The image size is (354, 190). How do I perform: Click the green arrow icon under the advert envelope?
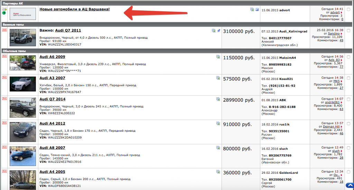(4, 13)
